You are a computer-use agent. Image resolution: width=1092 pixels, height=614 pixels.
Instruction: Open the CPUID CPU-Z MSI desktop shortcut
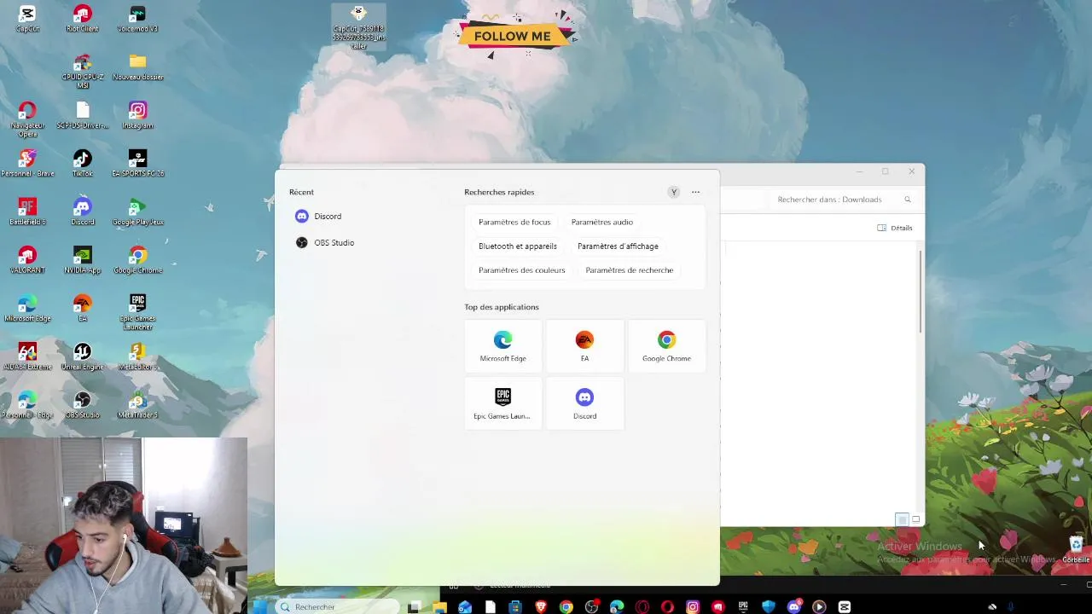pyautogui.click(x=82, y=72)
